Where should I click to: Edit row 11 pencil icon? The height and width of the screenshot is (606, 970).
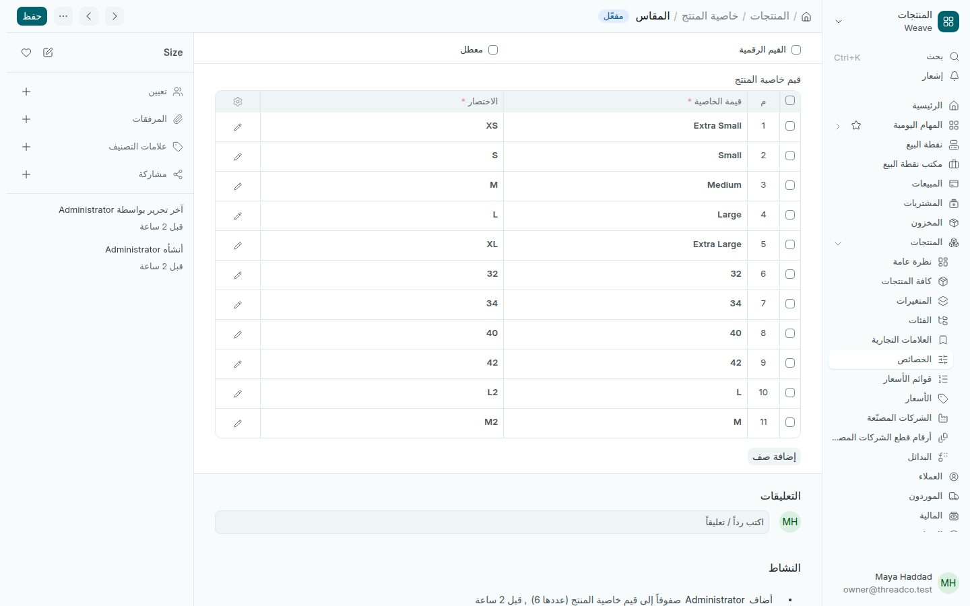[238, 423]
